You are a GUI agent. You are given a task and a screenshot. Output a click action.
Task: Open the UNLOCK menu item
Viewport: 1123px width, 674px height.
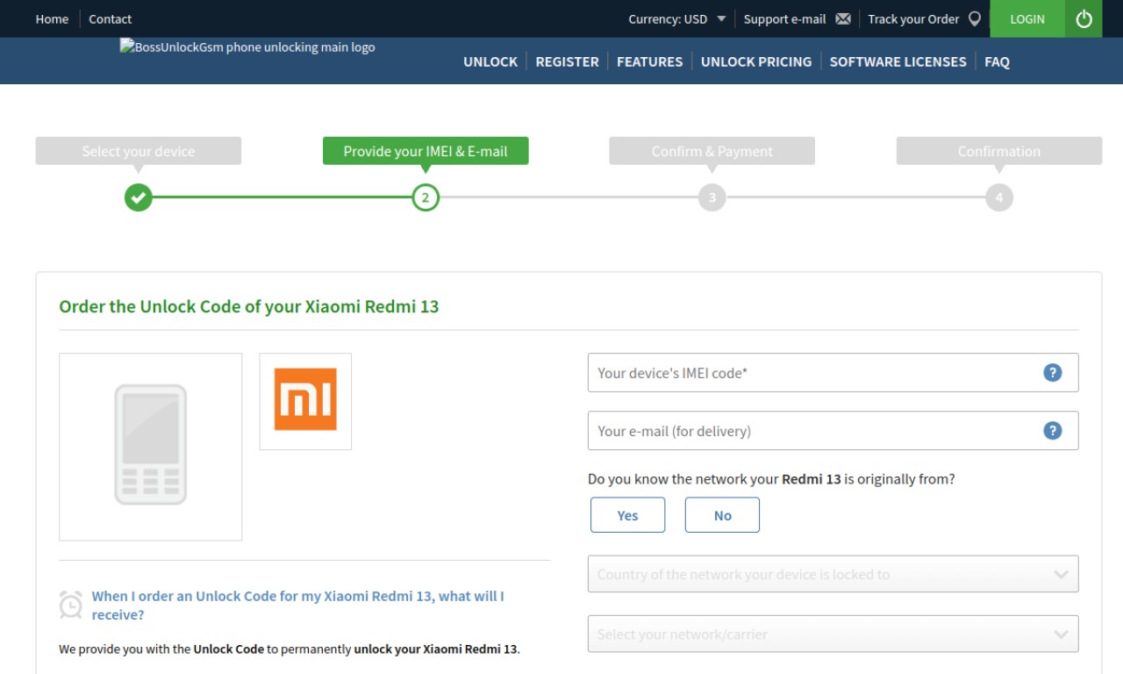tap(490, 61)
